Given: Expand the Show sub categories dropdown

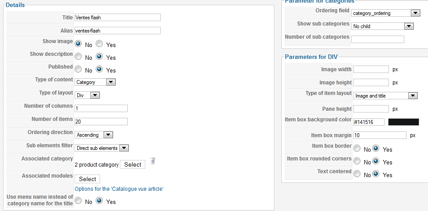Looking at the screenshot, I should coord(382,26).
